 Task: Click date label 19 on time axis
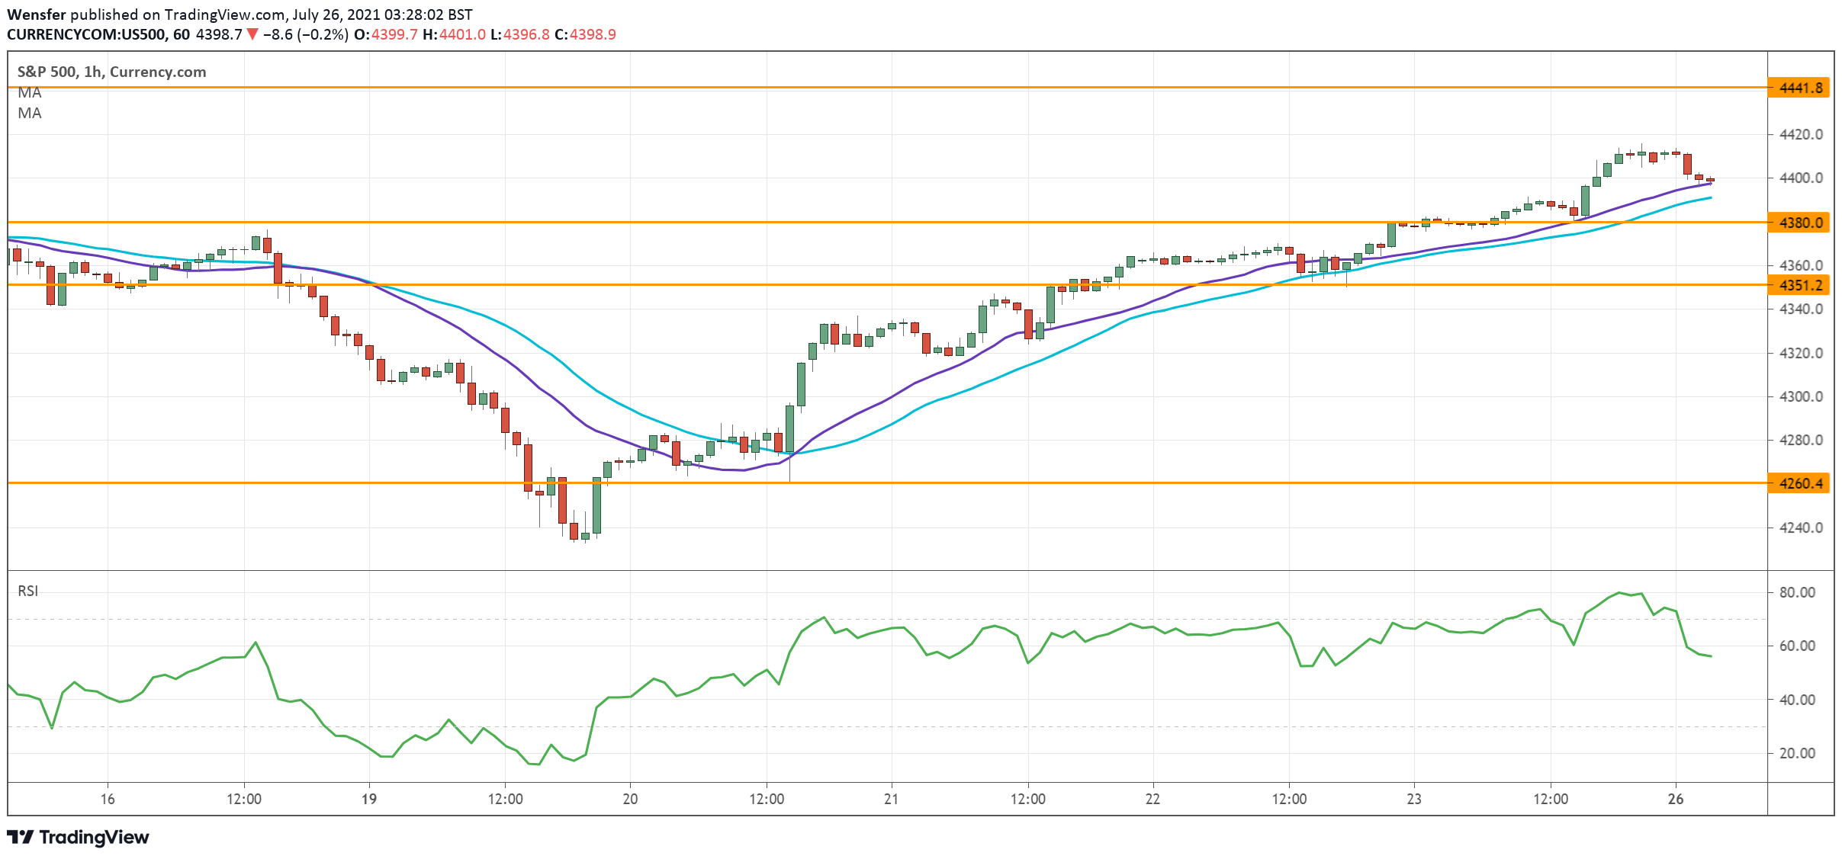pyautogui.click(x=369, y=799)
